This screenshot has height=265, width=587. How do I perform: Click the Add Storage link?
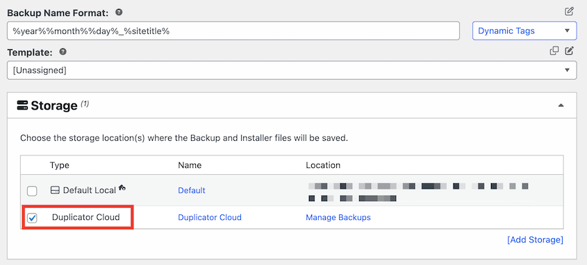535,239
